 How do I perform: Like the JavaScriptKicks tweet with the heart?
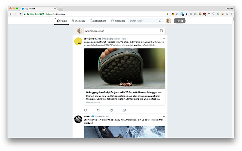[x=111, y=110]
